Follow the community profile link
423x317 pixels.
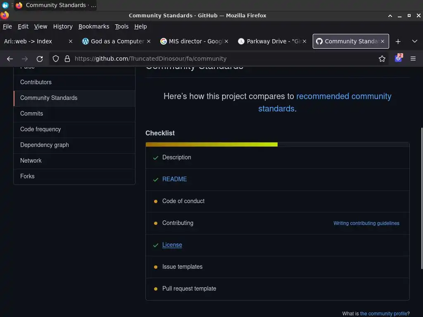(x=384, y=314)
